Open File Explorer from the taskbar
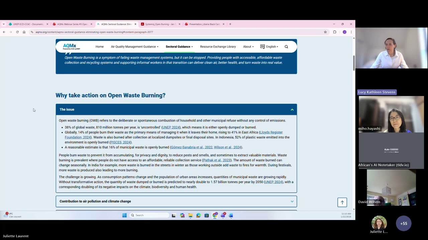428x240 pixels. coord(190,215)
